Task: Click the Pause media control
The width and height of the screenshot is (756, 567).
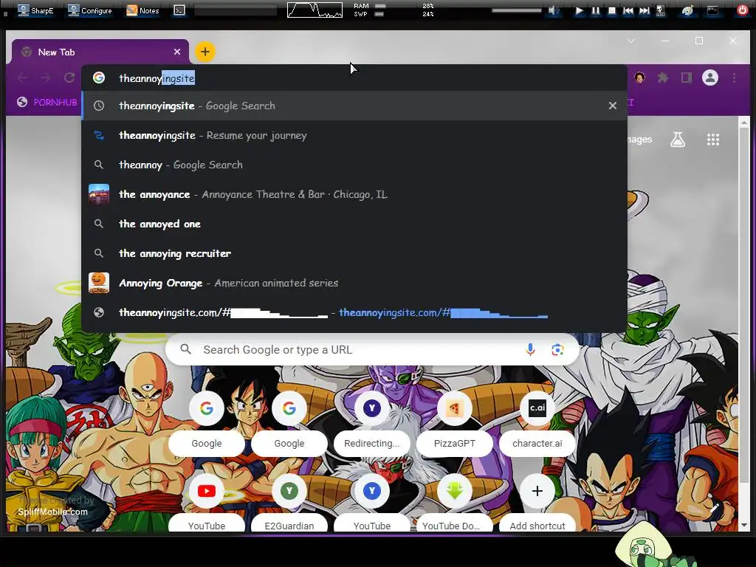Action: pos(596,10)
